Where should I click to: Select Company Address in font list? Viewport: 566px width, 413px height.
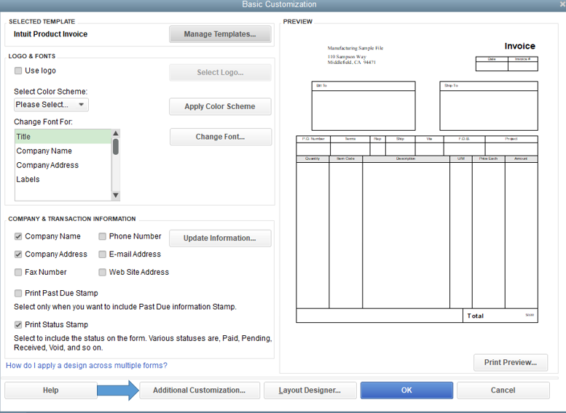pos(63,165)
